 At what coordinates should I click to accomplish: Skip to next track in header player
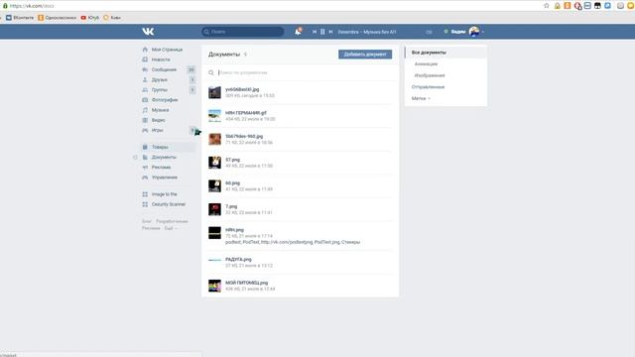[330, 32]
